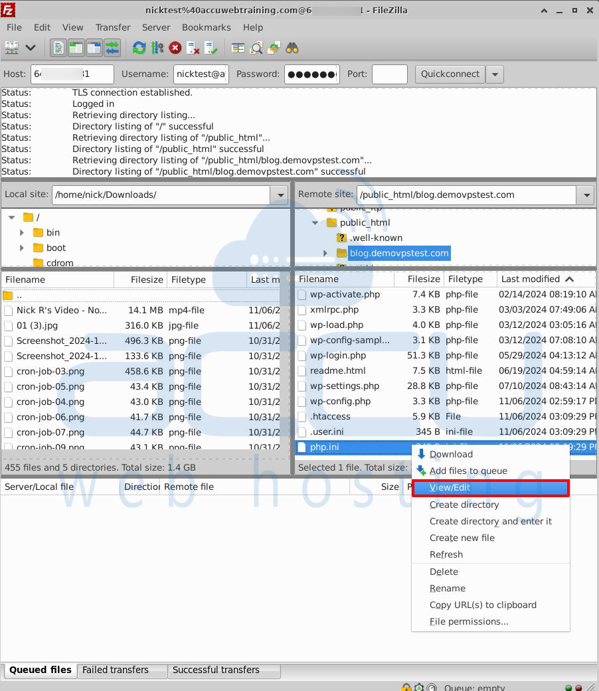Click the Host input field

coord(72,74)
